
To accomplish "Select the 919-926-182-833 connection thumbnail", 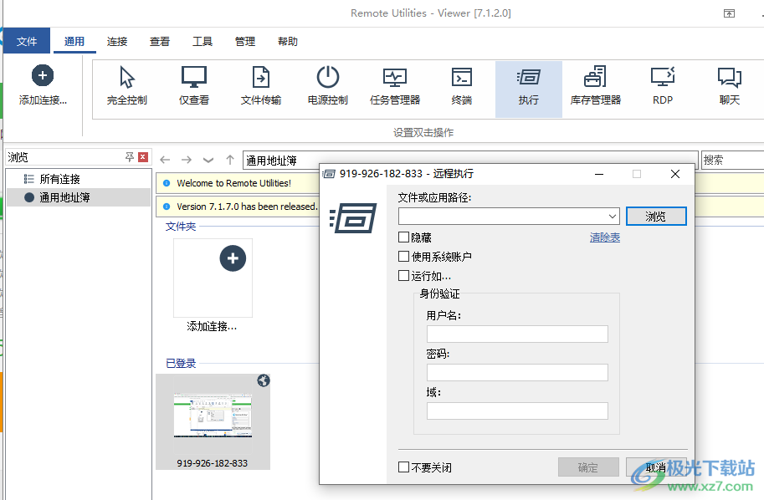I will point(213,421).
